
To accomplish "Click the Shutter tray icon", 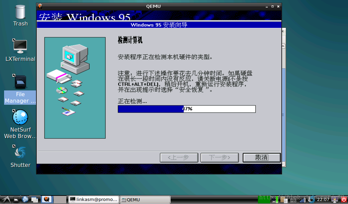I will 311,200.
